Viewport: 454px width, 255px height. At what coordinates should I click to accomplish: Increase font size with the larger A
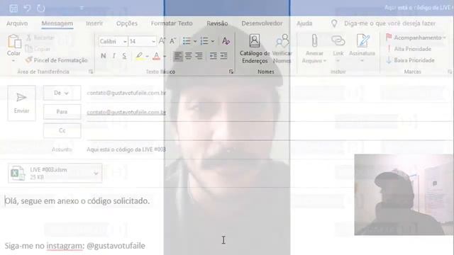click(x=162, y=41)
